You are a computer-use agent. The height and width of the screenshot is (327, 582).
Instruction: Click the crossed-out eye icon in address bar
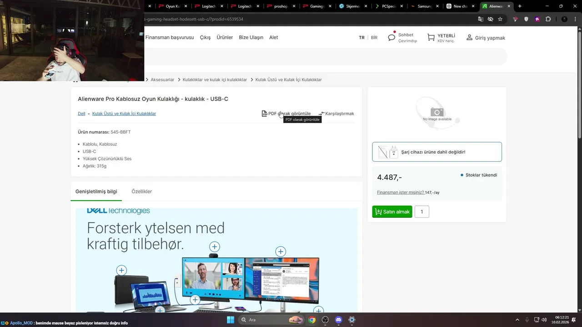[490, 19]
